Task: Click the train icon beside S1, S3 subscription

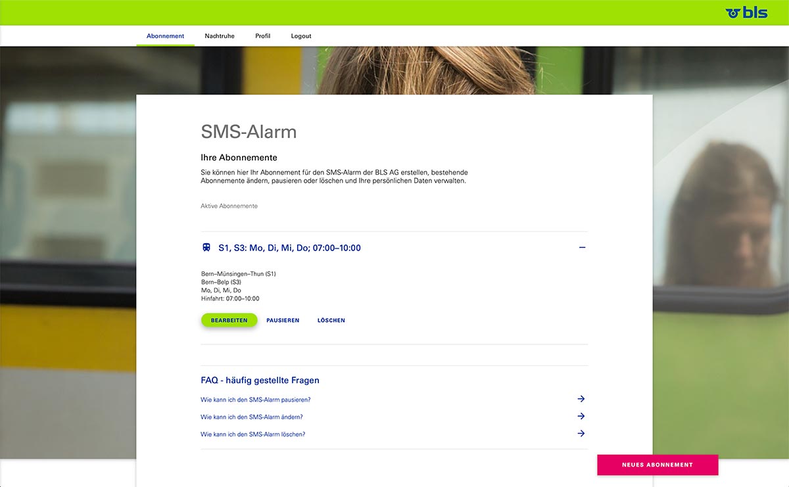Action: coord(206,248)
